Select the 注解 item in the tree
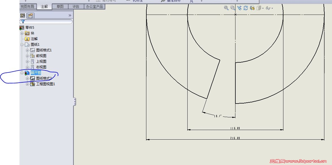Viewport: 332px width, 165px height. (x=34, y=39)
